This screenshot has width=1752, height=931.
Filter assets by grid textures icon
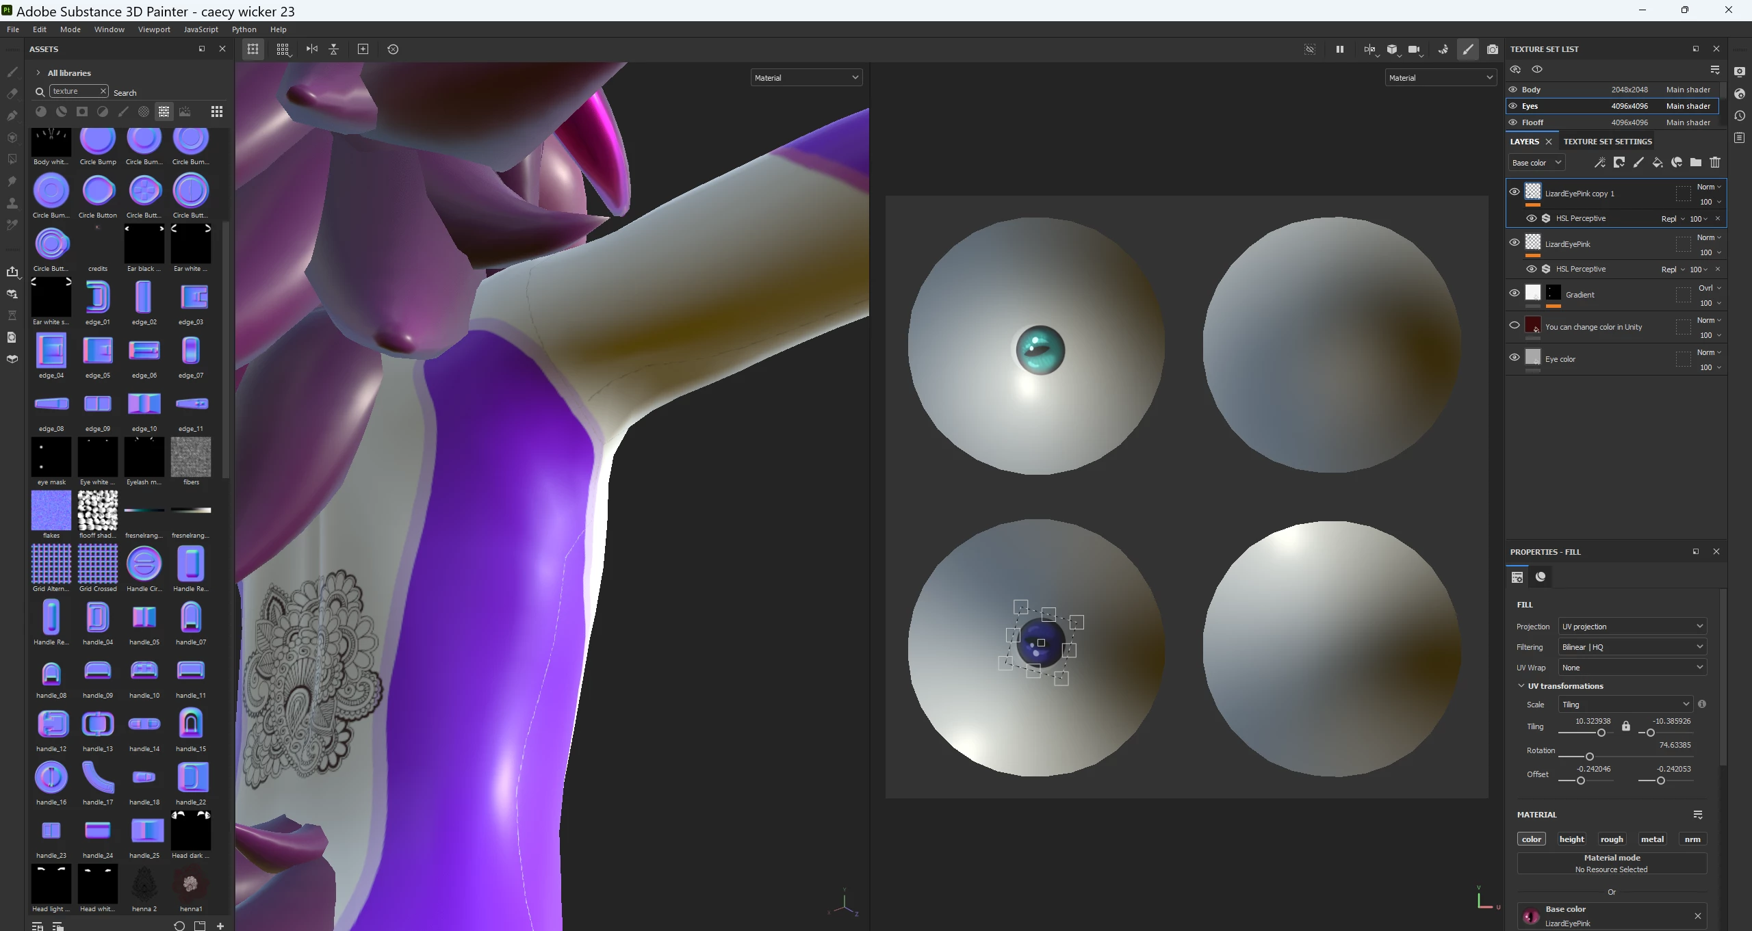coord(164,112)
